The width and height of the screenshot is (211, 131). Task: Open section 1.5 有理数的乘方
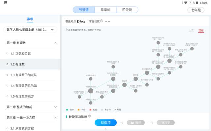coord(30,96)
